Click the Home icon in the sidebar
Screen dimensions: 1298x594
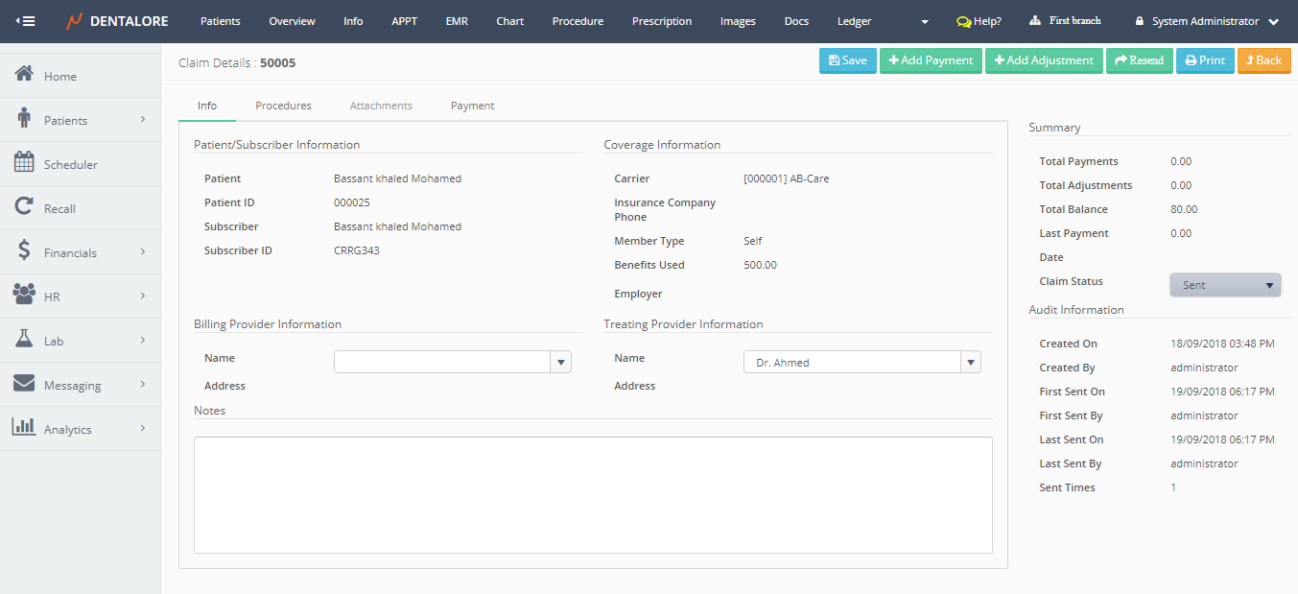(x=24, y=75)
